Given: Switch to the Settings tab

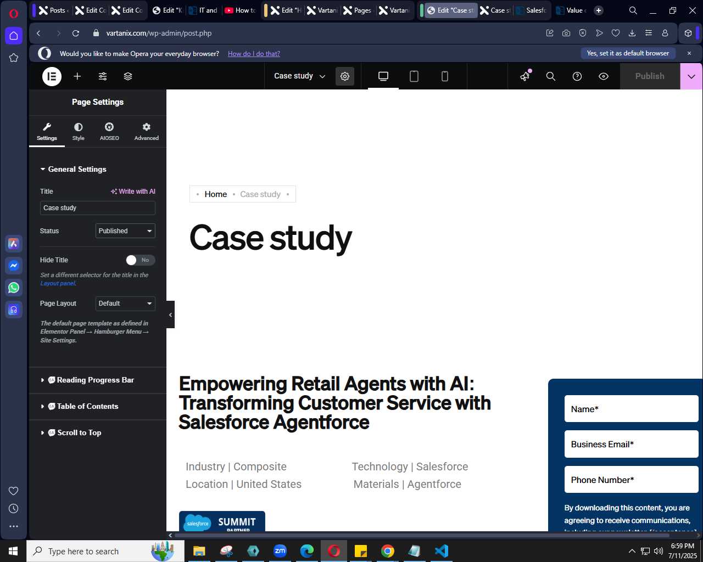Looking at the screenshot, I should 47,132.
